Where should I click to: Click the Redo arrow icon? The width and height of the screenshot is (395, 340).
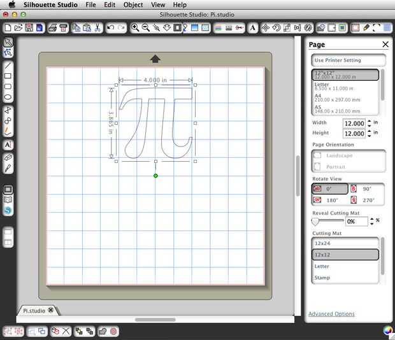click(122, 27)
